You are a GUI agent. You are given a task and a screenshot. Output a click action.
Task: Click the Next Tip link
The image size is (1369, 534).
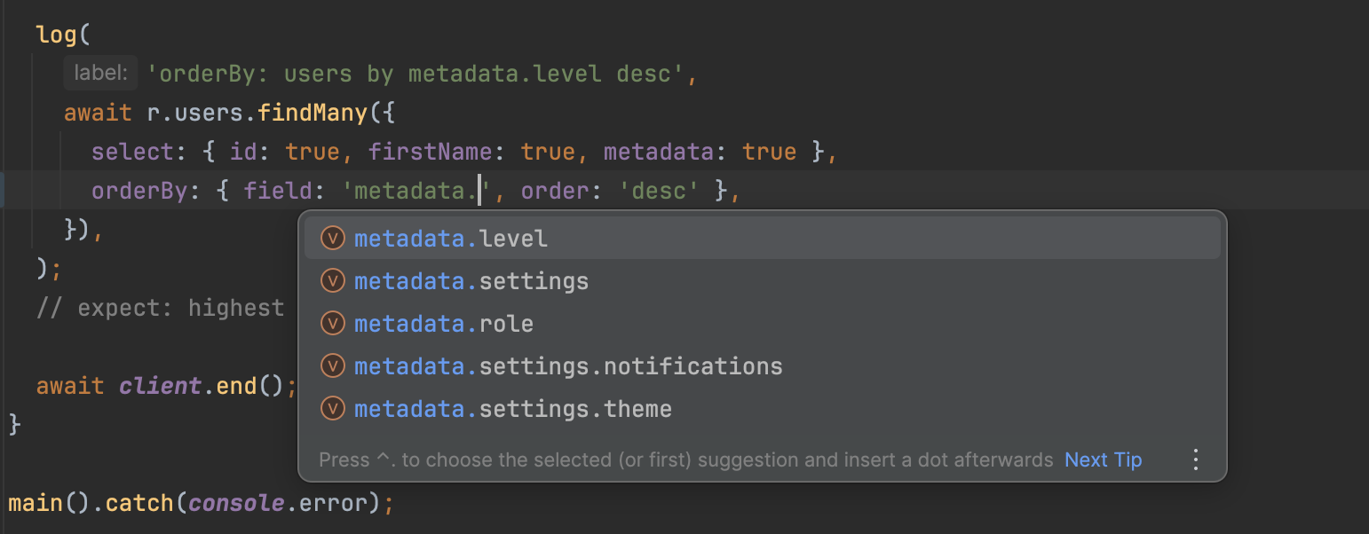pos(1103,459)
